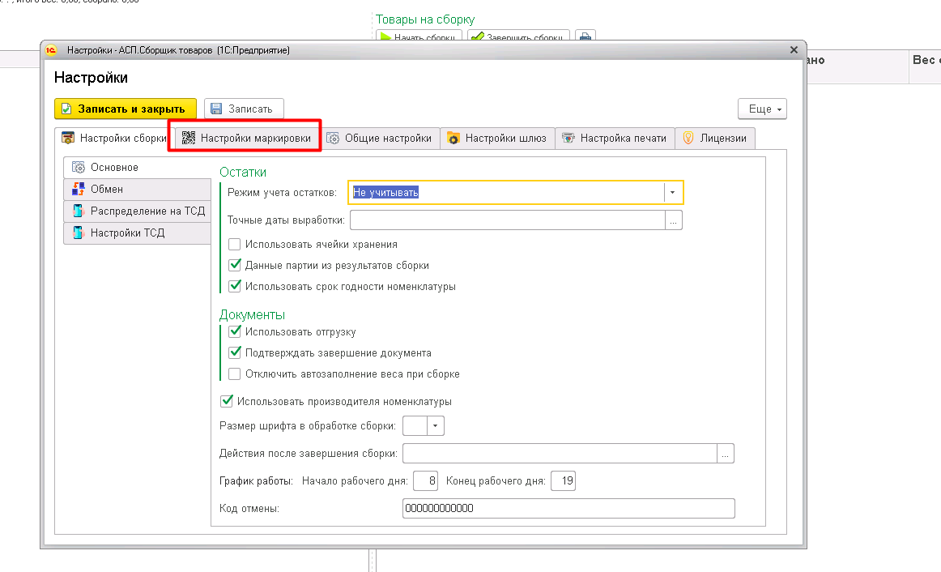Click the Код отмены input field

pos(568,508)
